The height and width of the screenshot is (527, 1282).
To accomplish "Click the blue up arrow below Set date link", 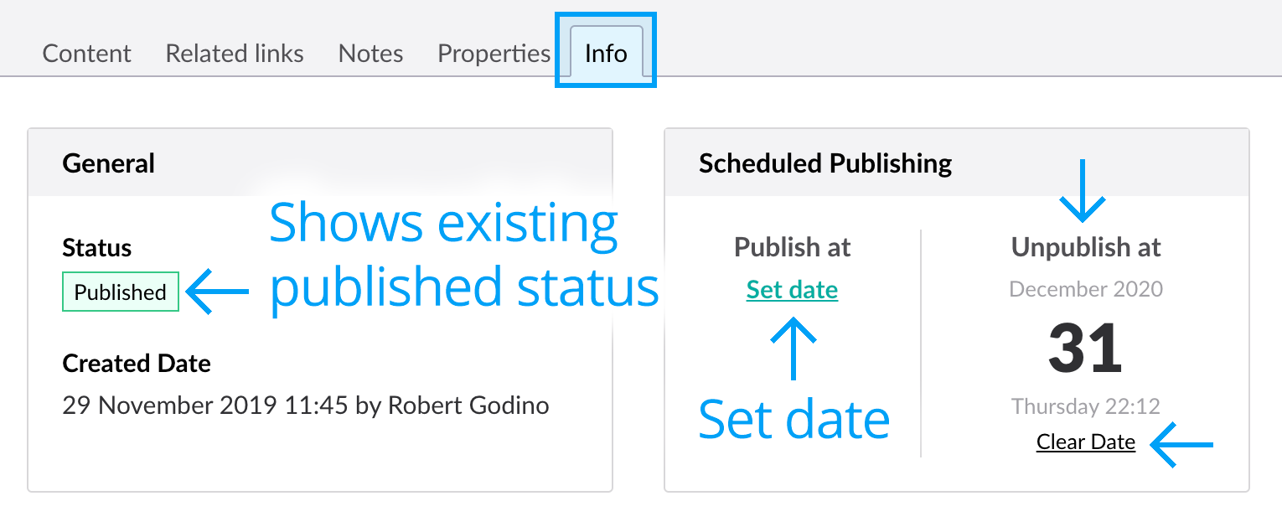I will click(x=793, y=350).
